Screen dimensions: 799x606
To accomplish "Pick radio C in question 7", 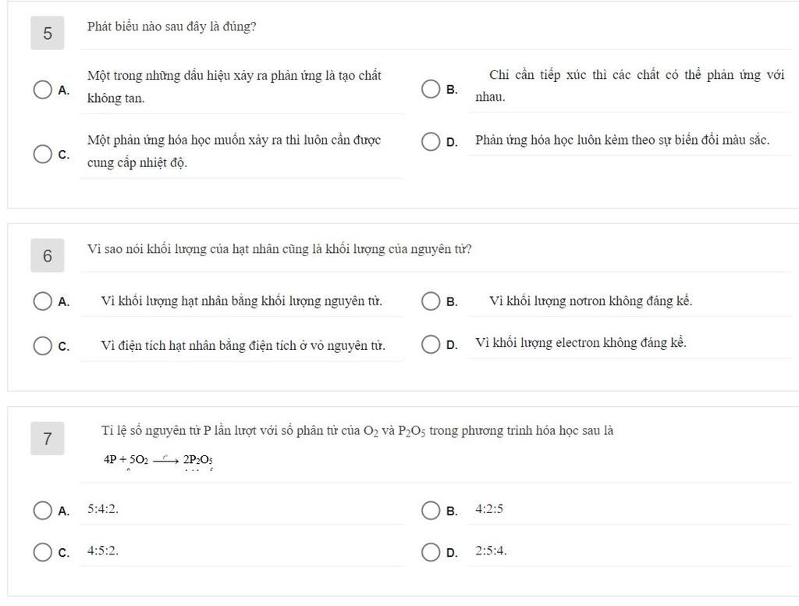I will (x=42, y=552).
